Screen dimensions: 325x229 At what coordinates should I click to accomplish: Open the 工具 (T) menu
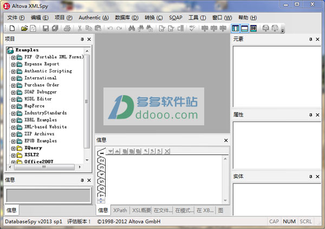[197, 18]
